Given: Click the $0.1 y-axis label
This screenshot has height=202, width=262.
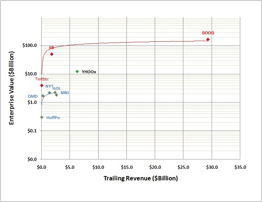Looking at the screenshot, I should coord(32,131).
